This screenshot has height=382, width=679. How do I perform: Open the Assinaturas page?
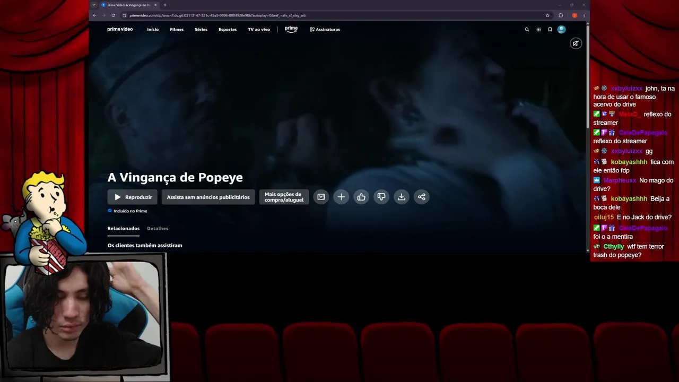click(x=325, y=29)
